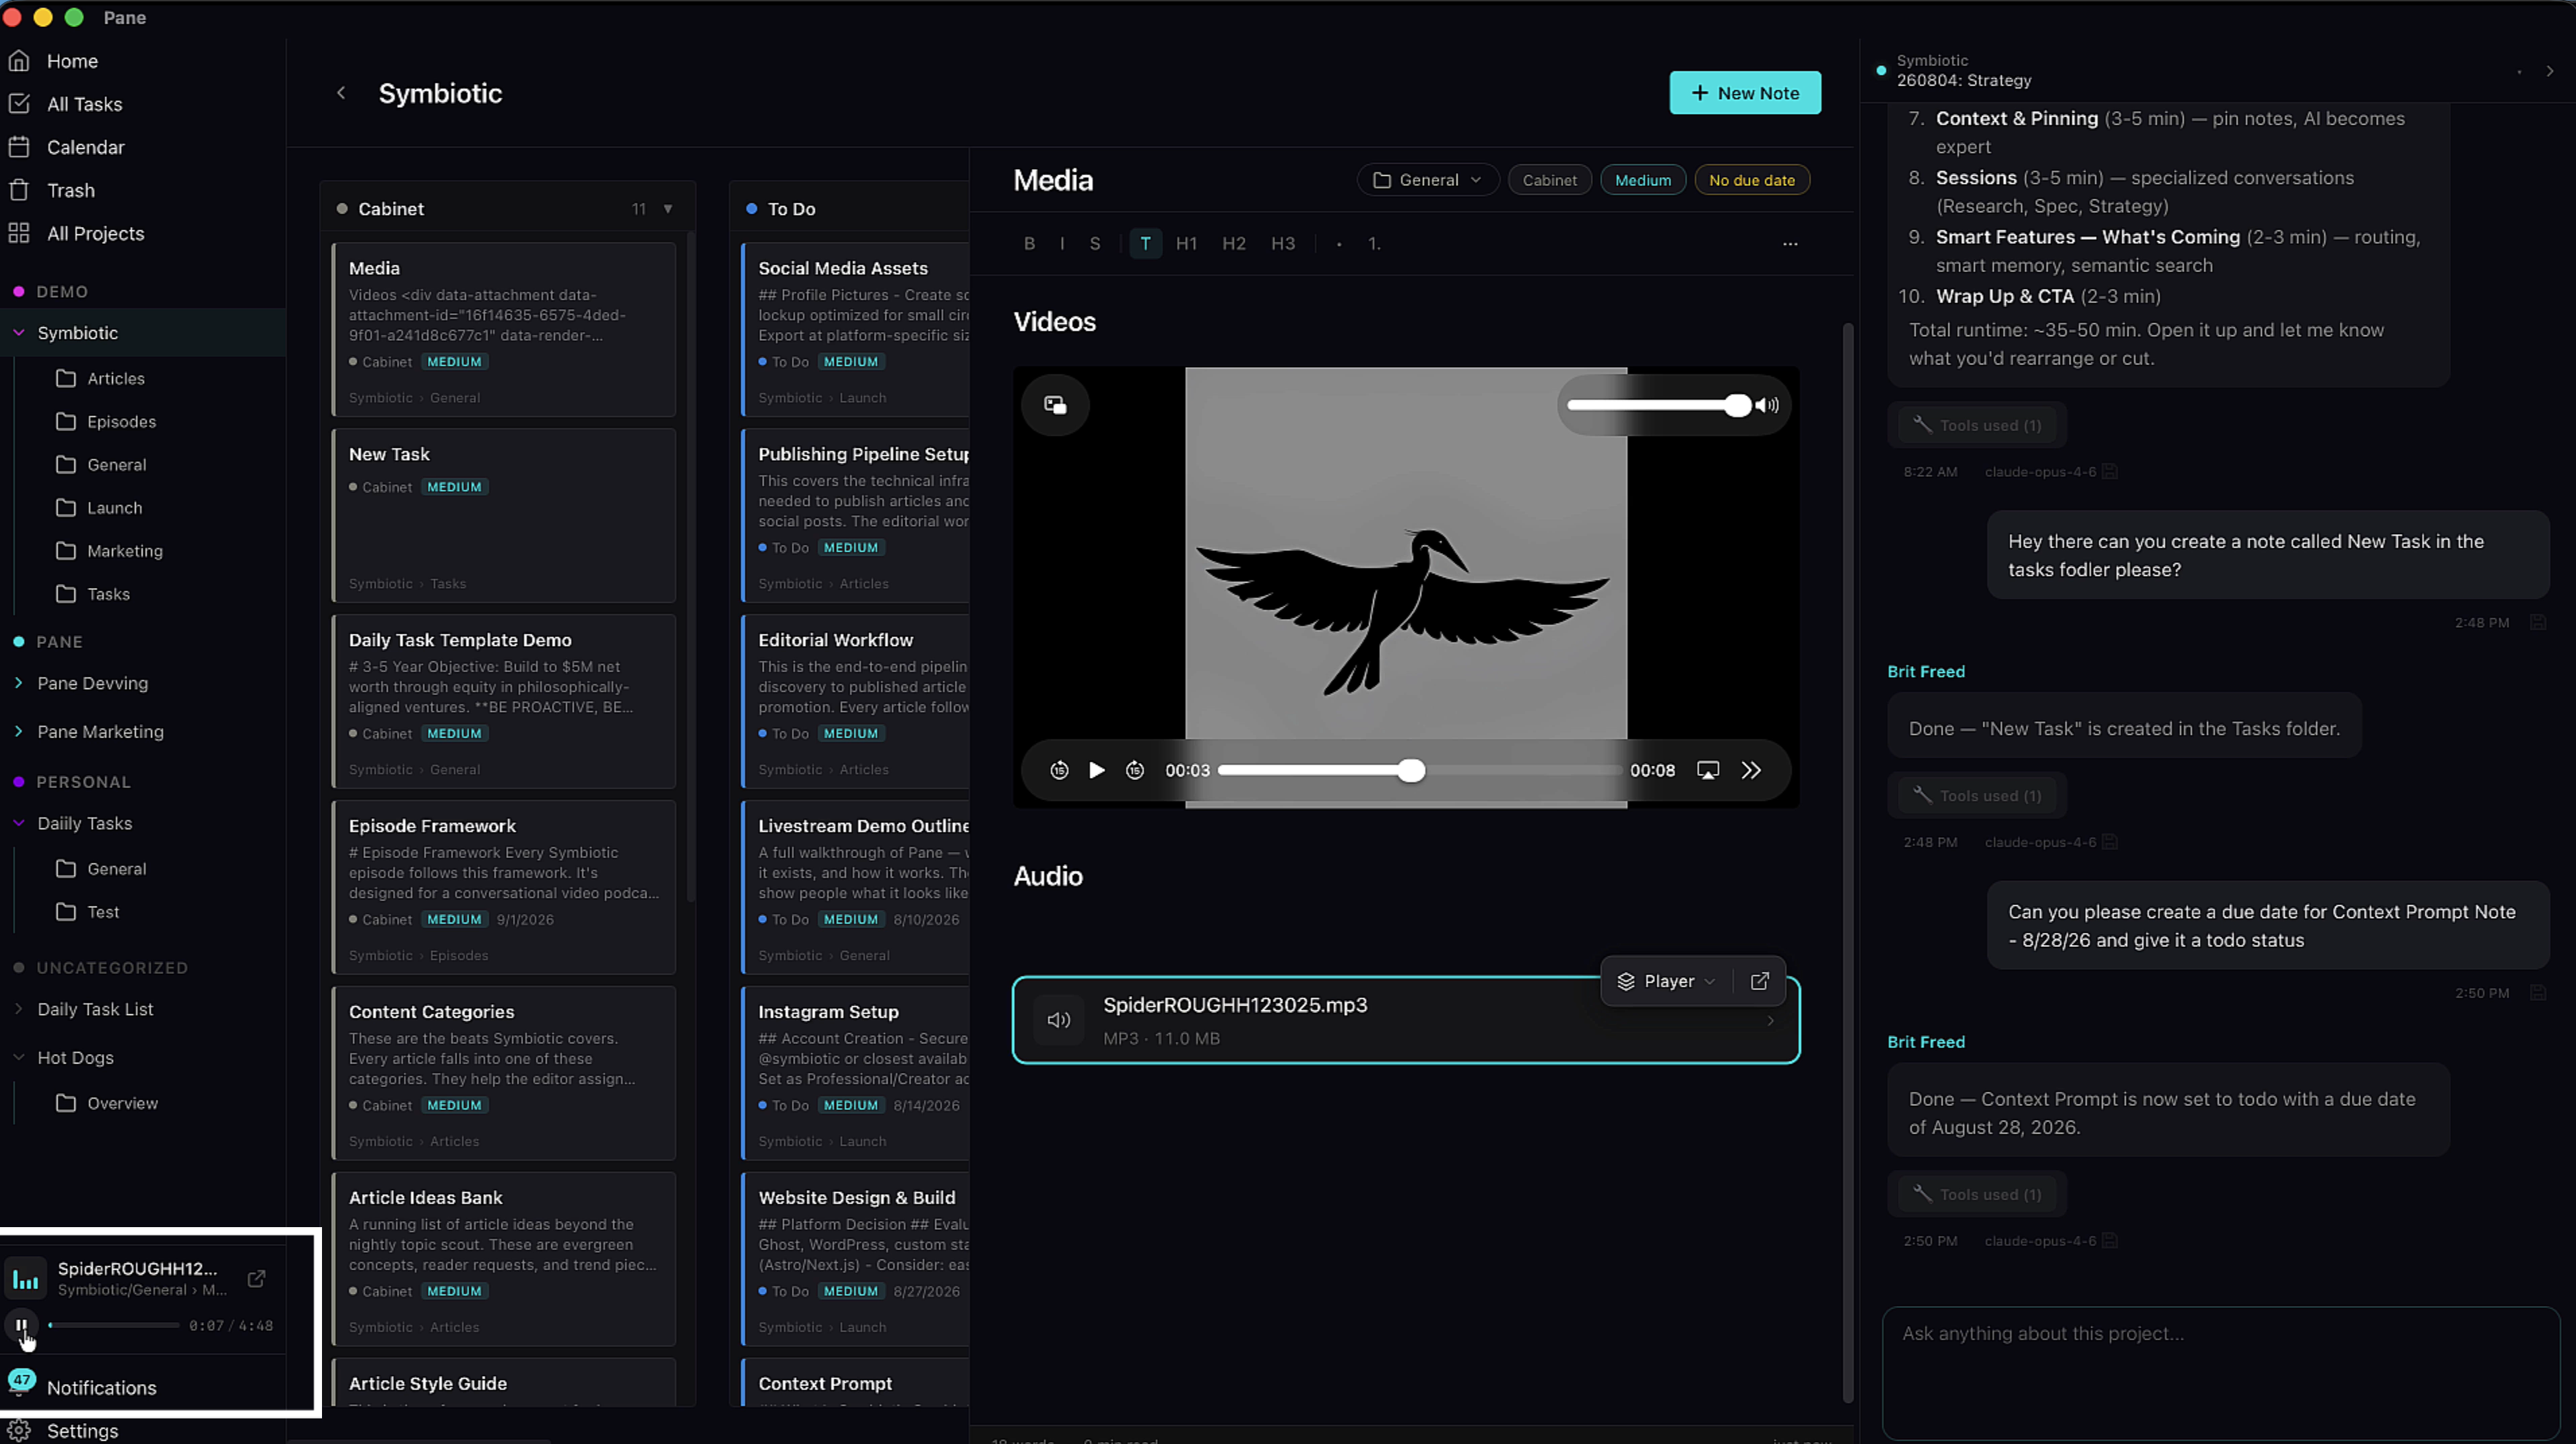Apply Heading 3 style
This screenshot has height=1444, width=2576.
[x=1282, y=243]
